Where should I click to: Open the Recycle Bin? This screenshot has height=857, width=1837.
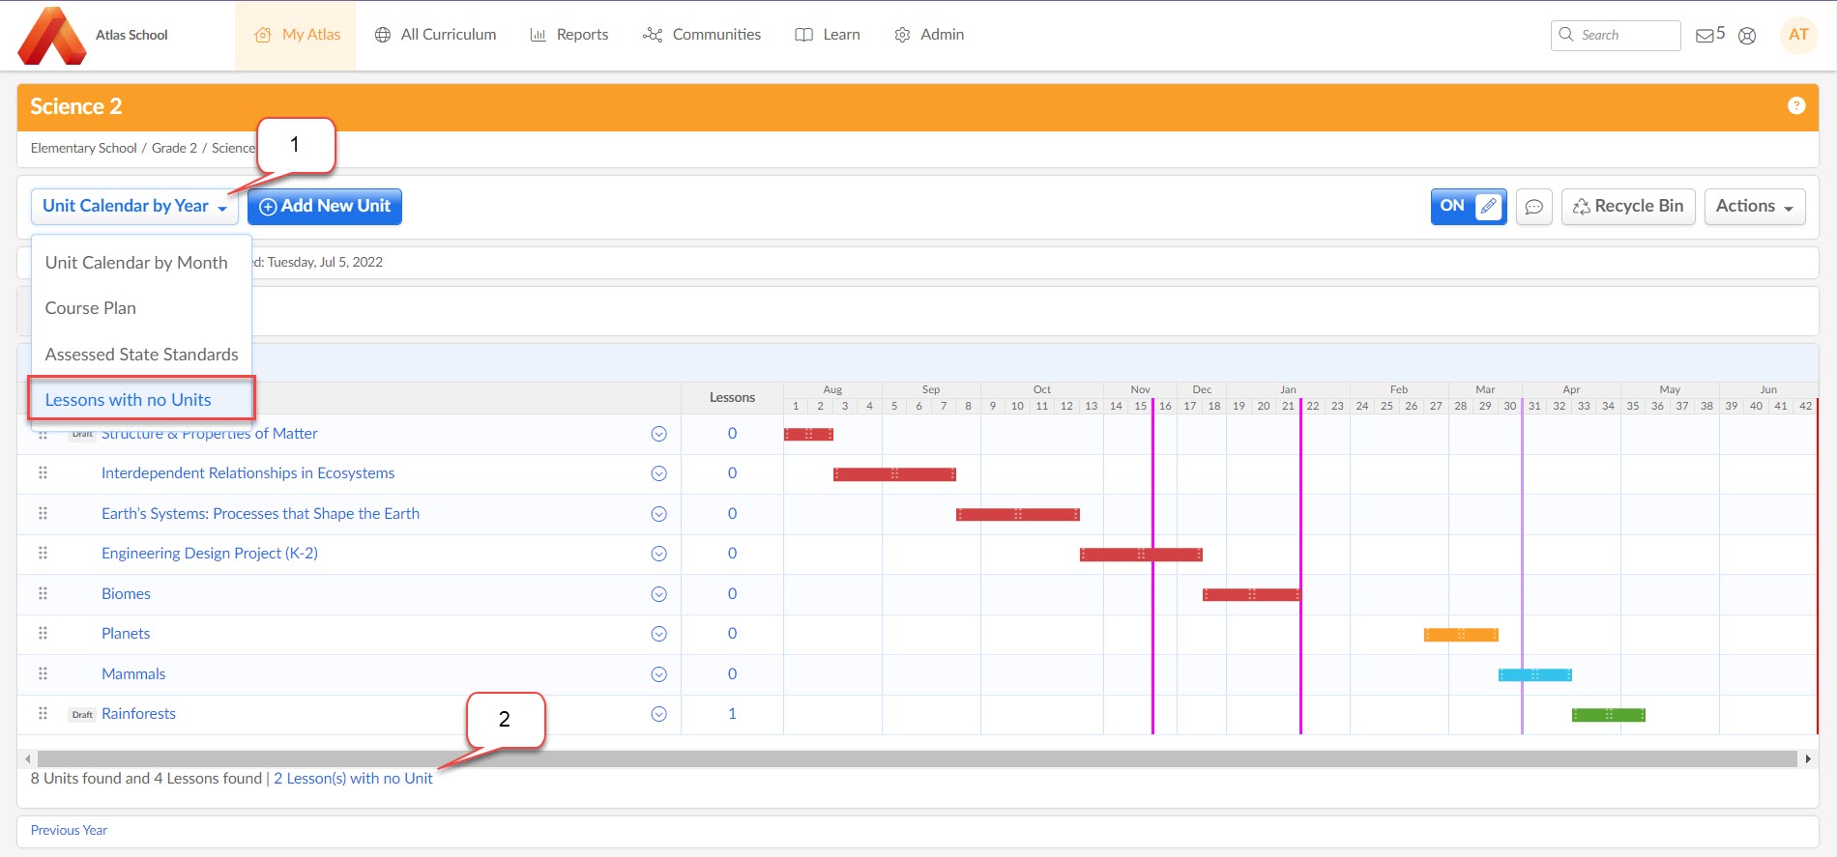pos(1628,206)
